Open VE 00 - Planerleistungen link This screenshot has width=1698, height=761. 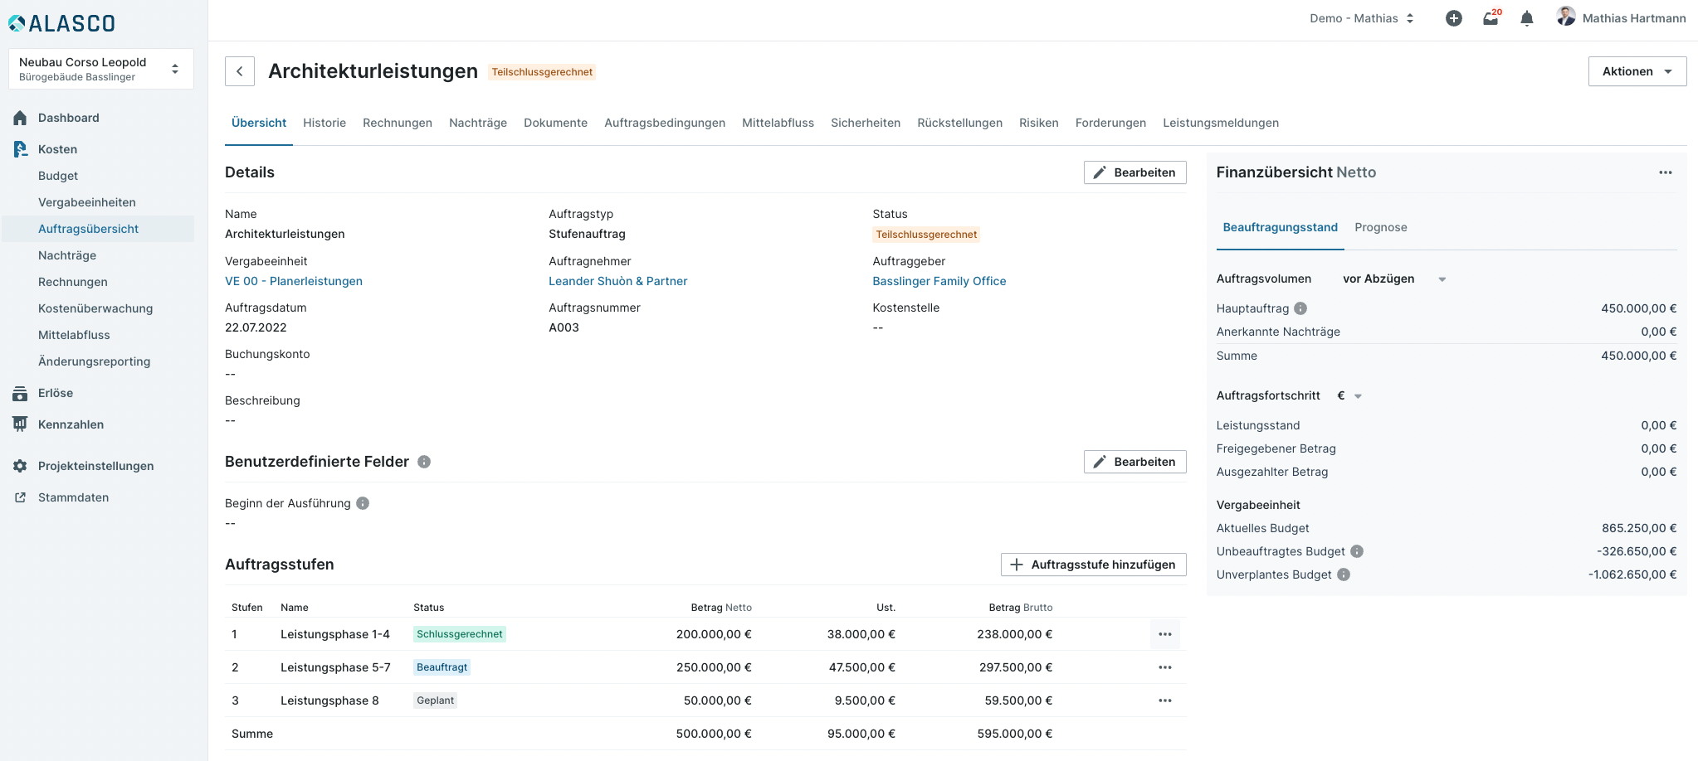(294, 281)
